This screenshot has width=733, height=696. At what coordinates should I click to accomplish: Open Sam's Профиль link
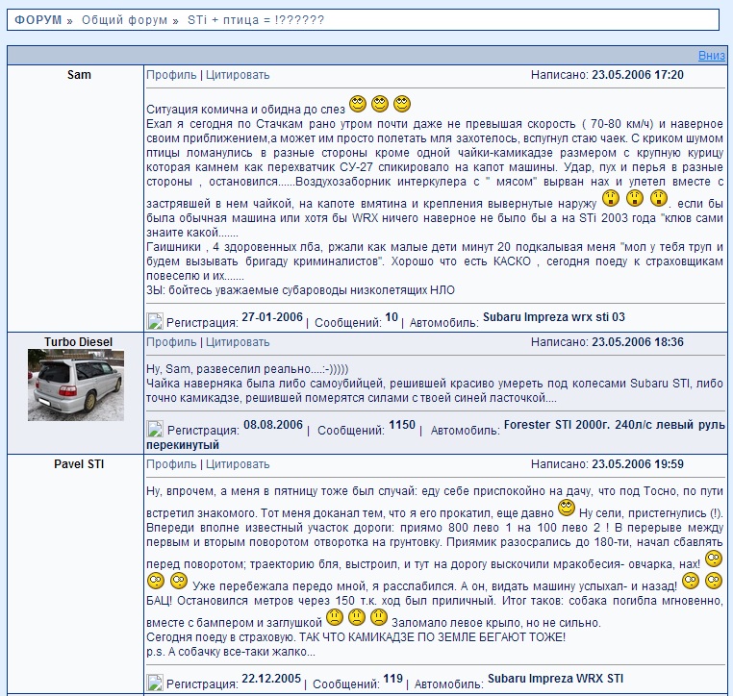[170, 75]
